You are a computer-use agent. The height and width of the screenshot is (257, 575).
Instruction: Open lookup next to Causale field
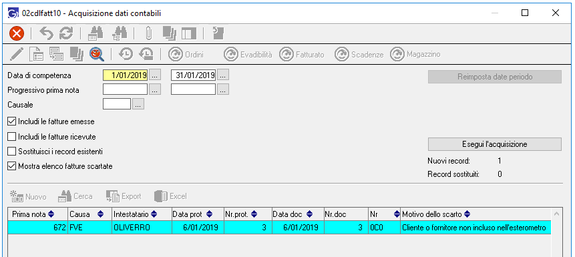click(138, 104)
